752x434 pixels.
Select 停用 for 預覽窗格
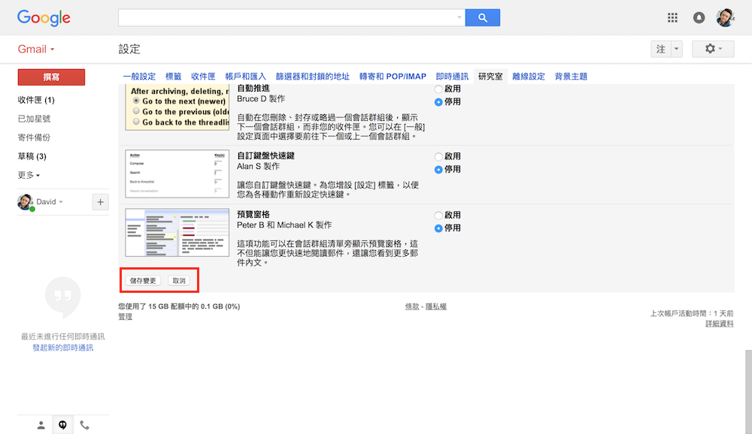[439, 228]
